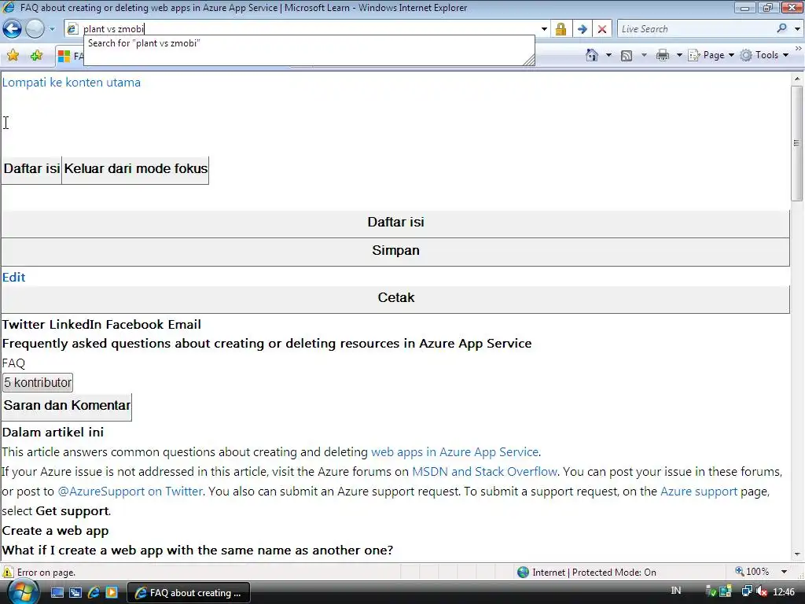Click the Internet zone globe icon
The height and width of the screenshot is (604, 805).
(x=523, y=573)
